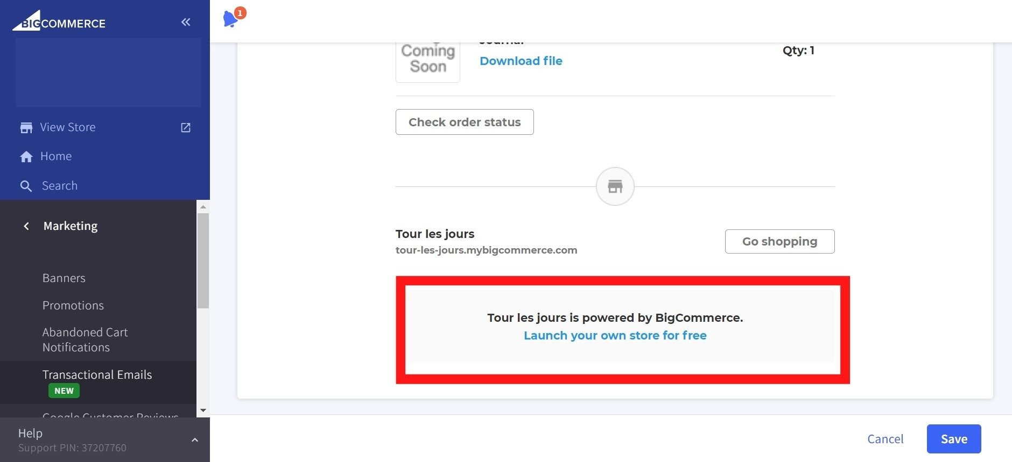Open the Banners menu item
The image size is (1012, 462).
(x=64, y=278)
